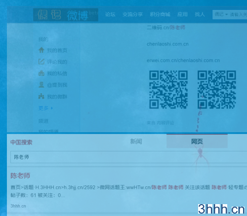Open 交流分享 in the top navigation
This screenshot has height=216, width=247.
[x=132, y=14]
